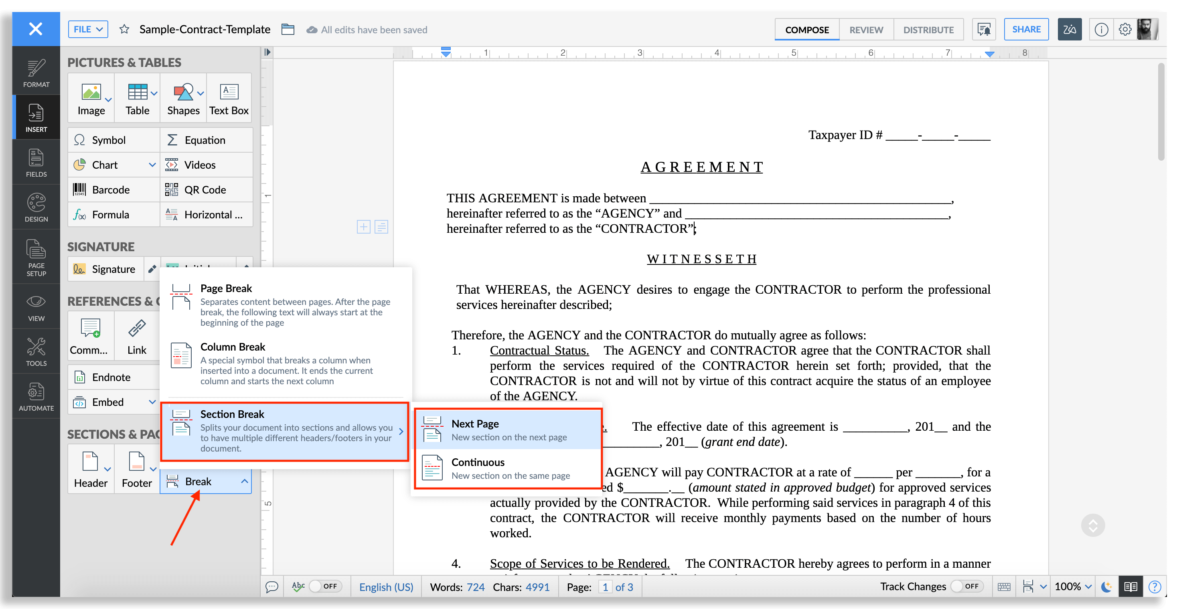1179x609 pixels.
Task: Click the SHARE button
Action: coord(1026,29)
